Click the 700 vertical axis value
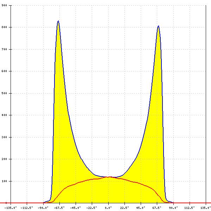Viewport: 211px width, 211px height. pyautogui.click(x=4, y=49)
